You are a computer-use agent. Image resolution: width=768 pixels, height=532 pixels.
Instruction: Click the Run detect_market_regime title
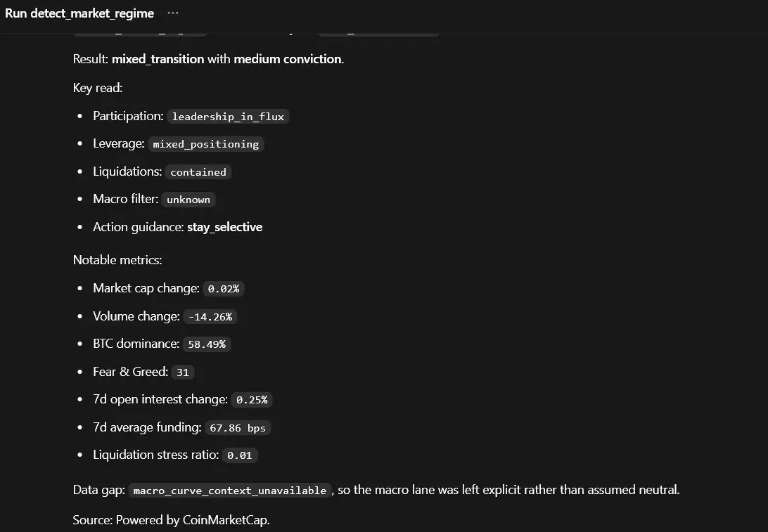[x=79, y=13]
